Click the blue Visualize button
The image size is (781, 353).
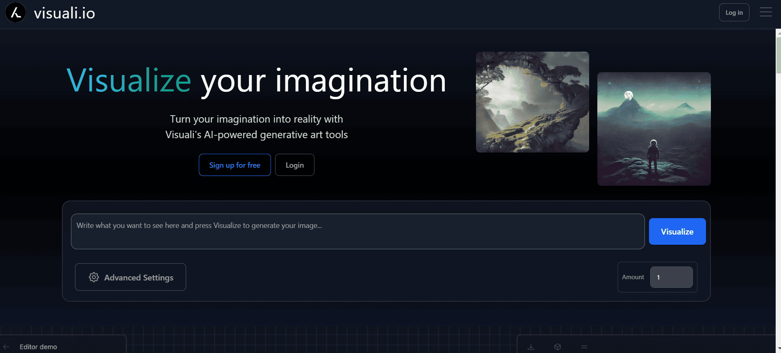click(x=677, y=231)
